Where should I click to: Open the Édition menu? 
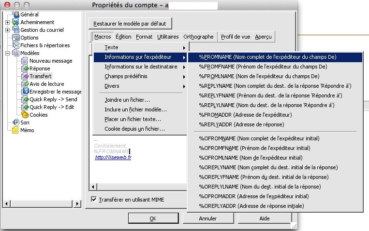point(123,37)
